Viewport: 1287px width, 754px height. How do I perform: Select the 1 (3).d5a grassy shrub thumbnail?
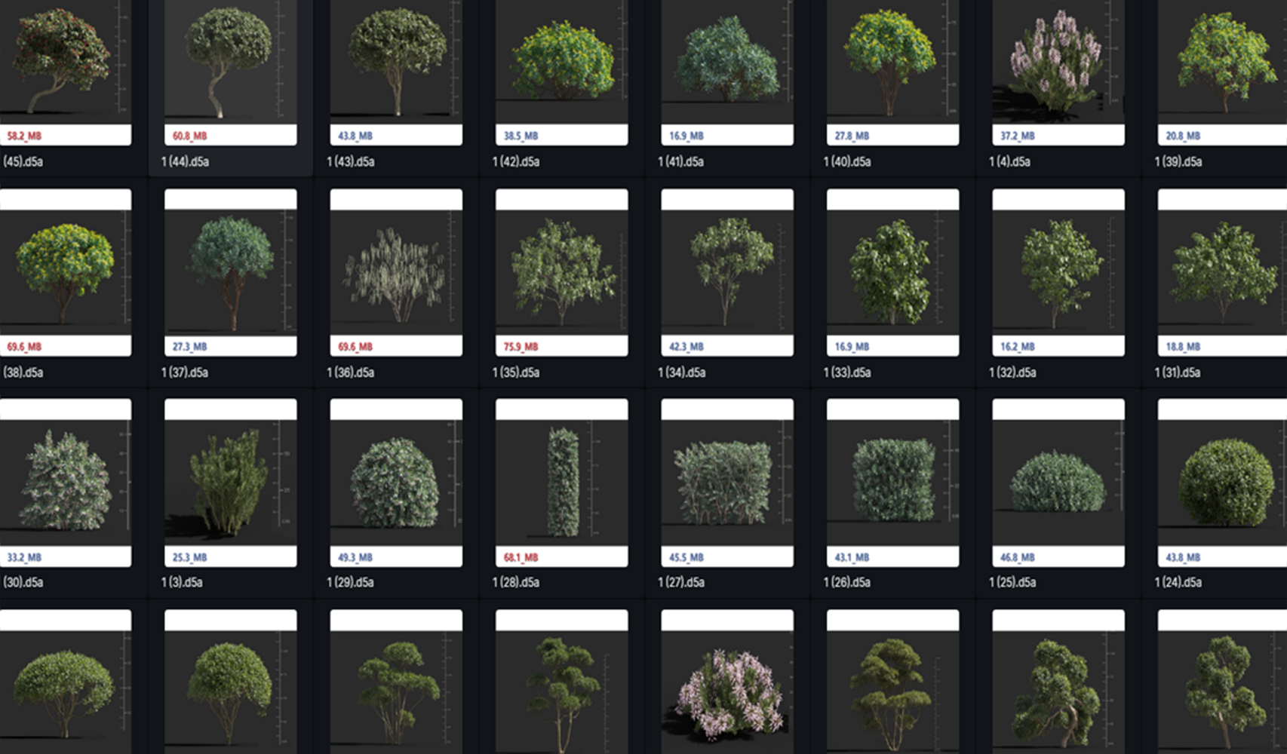coord(230,483)
